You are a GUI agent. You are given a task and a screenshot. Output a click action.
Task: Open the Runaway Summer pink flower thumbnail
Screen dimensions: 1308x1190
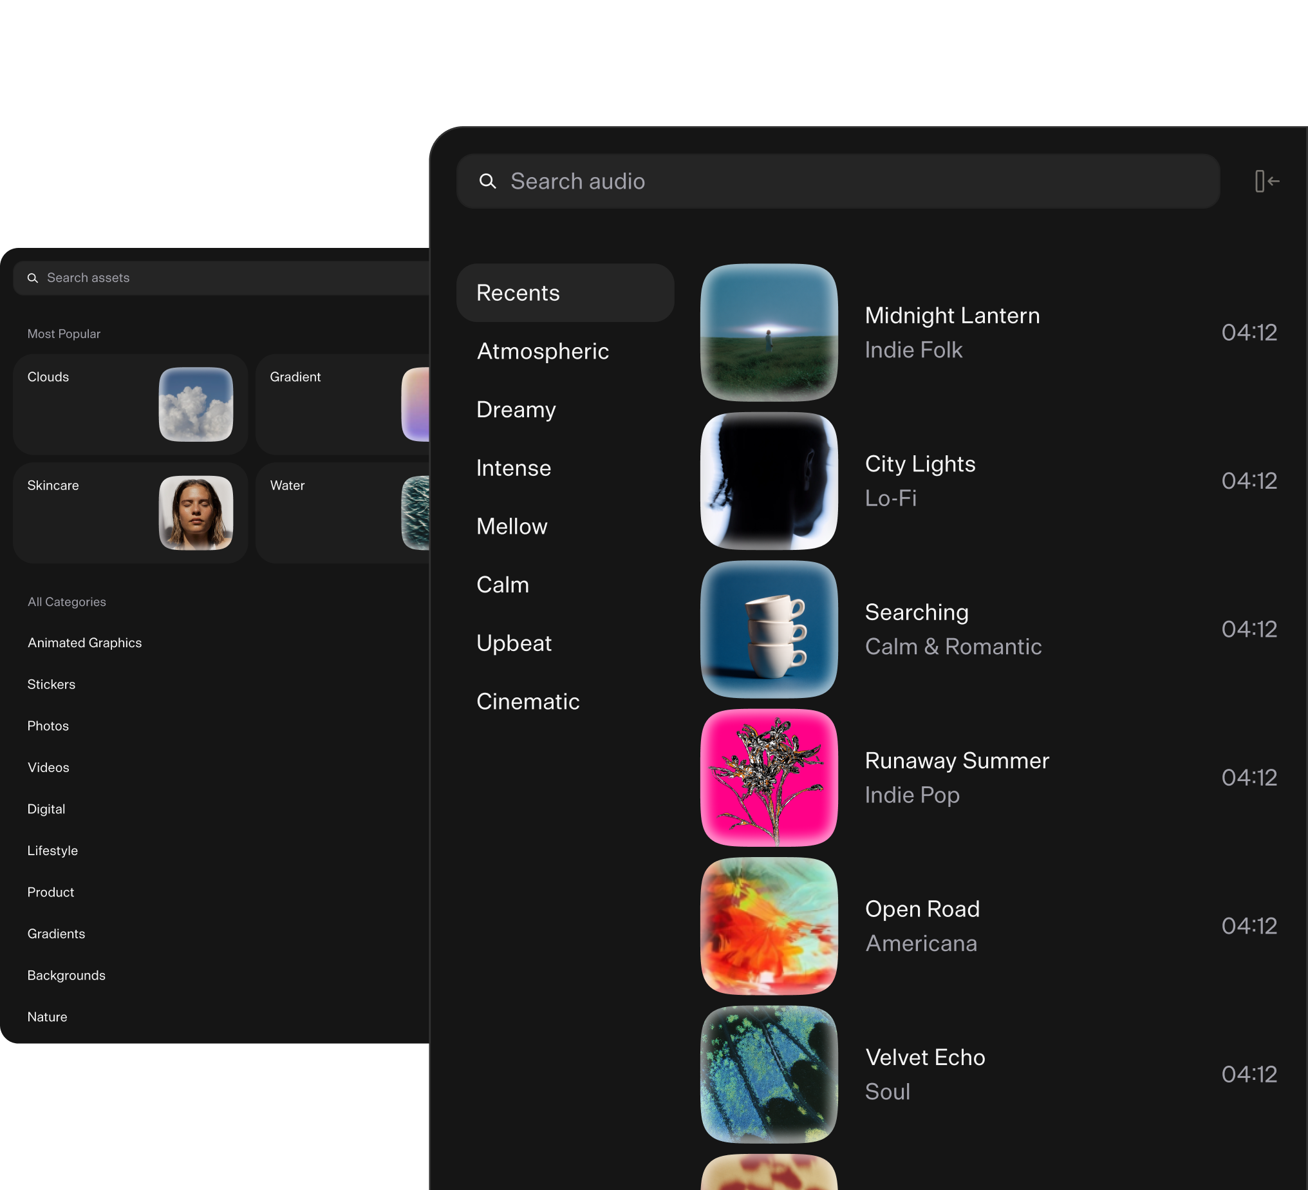769,778
